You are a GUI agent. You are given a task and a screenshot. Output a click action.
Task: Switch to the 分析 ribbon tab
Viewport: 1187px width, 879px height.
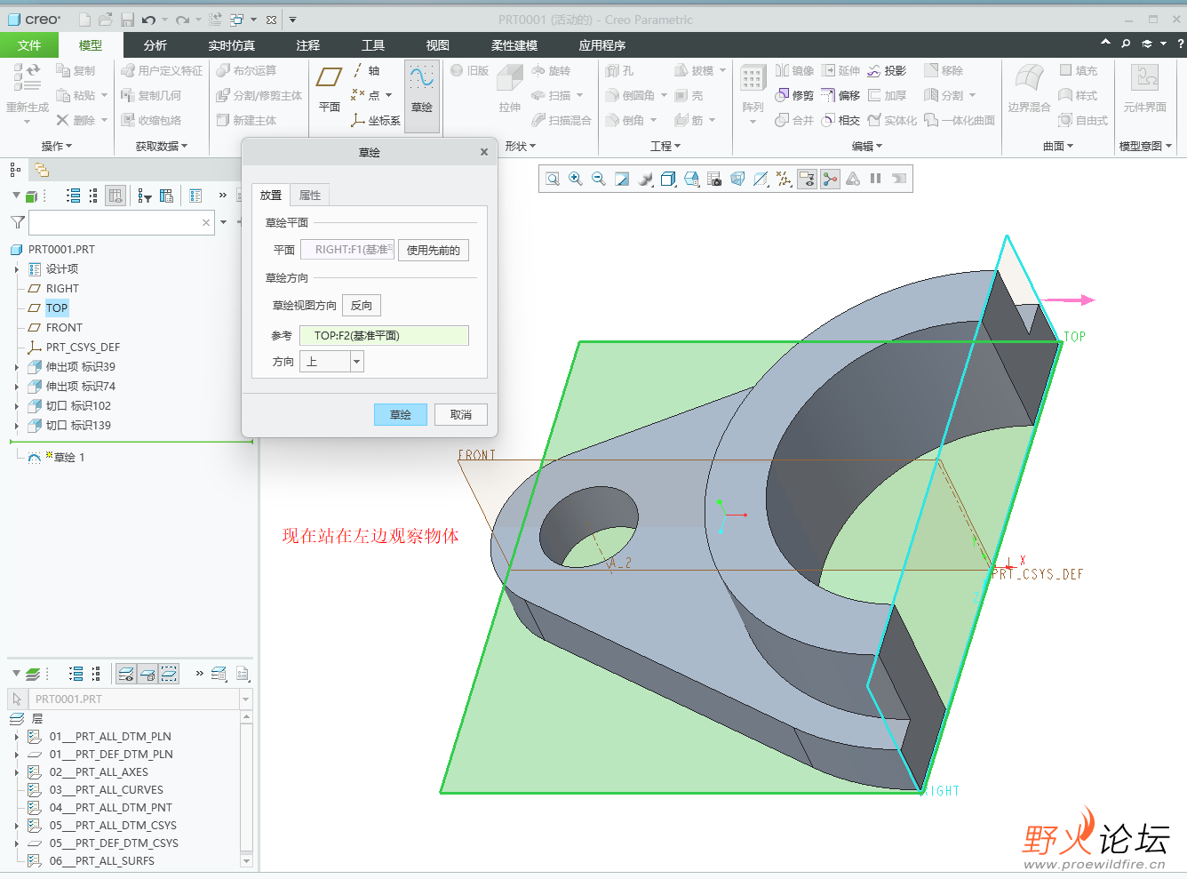(155, 44)
